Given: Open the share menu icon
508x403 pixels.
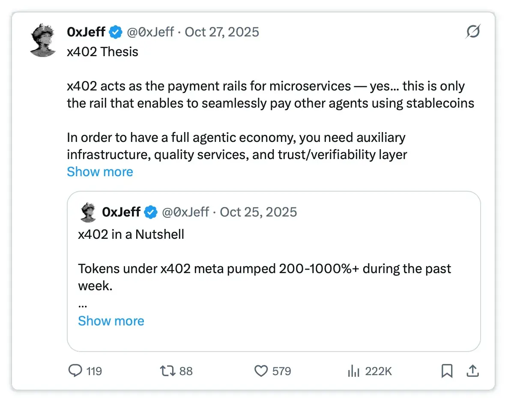Looking at the screenshot, I should point(472,371).
